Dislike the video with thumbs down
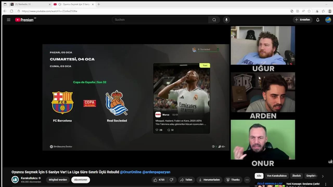Viewport: 333px width, 187px height. (x=171, y=180)
